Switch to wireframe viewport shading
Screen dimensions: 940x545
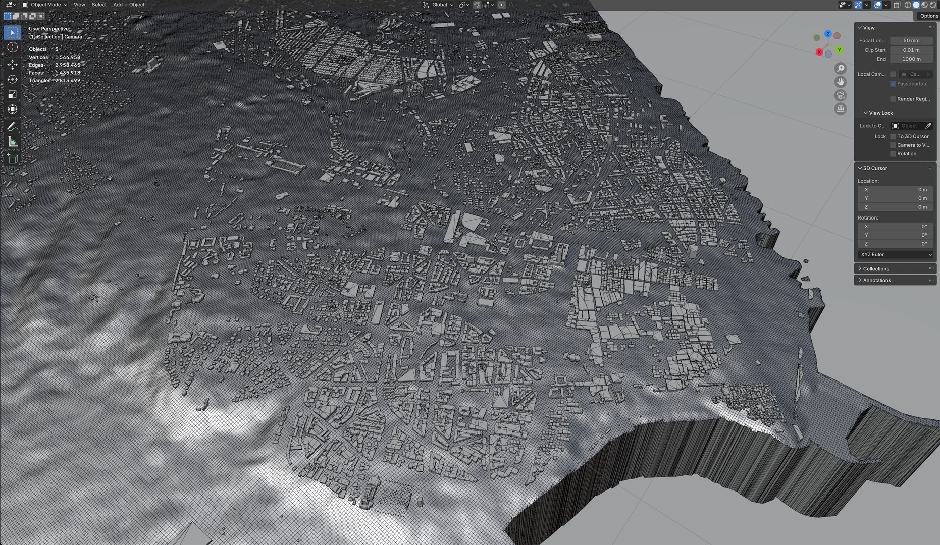point(908,5)
